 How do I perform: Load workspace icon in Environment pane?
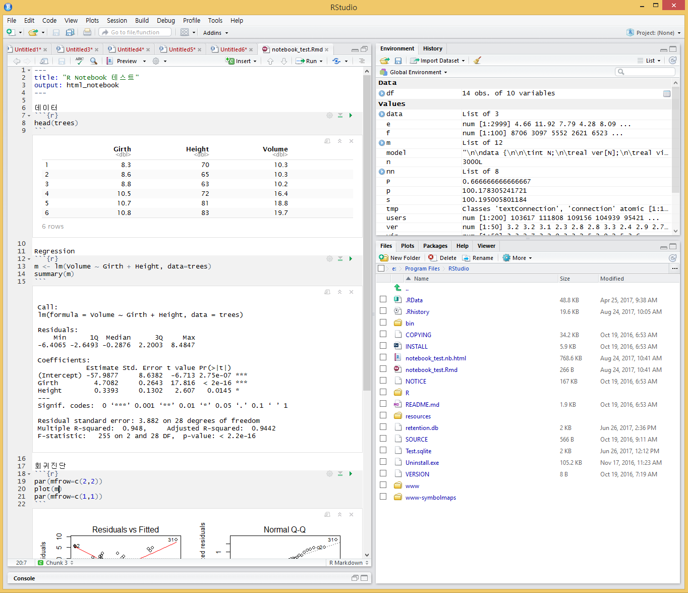[385, 61]
